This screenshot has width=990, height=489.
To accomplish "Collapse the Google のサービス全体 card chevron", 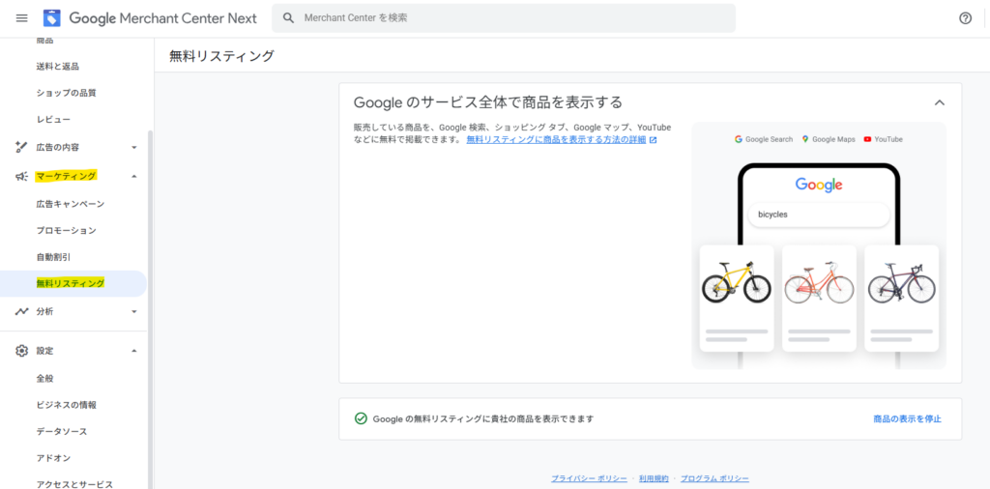I will [939, 102].
